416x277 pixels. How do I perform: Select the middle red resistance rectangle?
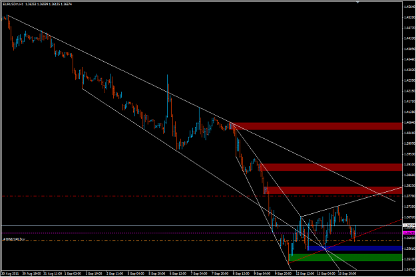[x=331, y=167]
